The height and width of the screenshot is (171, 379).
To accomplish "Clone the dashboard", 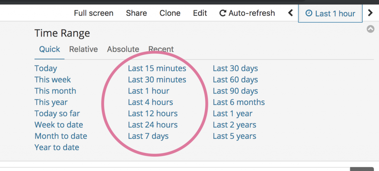I will click(x=170, y=13).
